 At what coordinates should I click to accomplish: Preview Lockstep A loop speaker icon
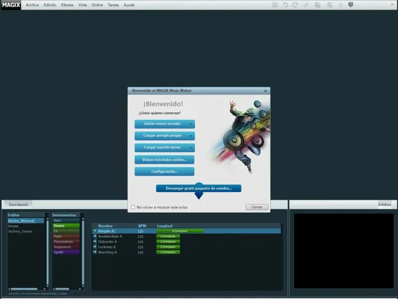tap(95, 247)
